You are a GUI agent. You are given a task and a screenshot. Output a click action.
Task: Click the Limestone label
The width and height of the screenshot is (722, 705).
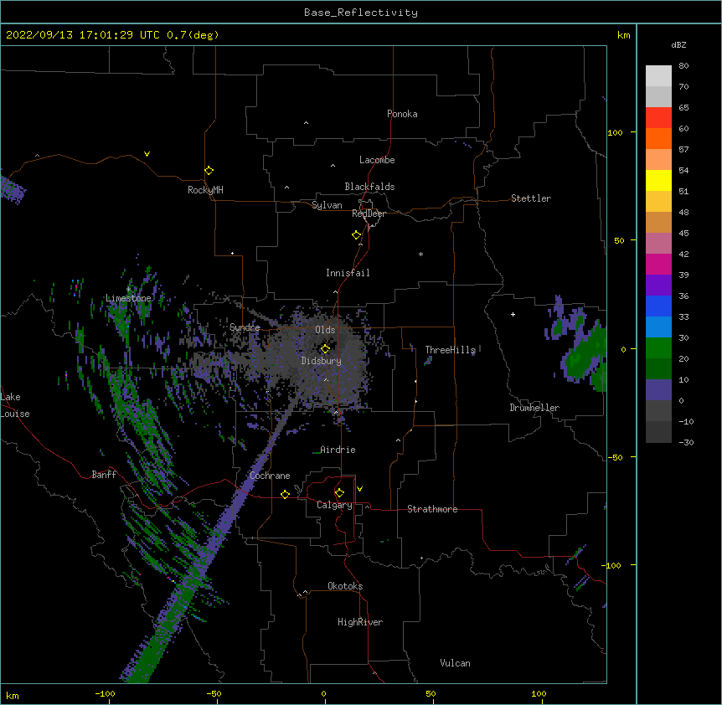pos(128,298)
